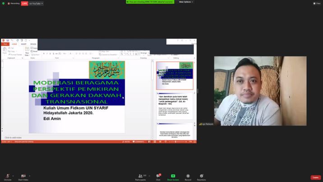The height and width of the screenshot is (182, 323).
Task: Click the Unmute microphone icon
Action: 7,176
